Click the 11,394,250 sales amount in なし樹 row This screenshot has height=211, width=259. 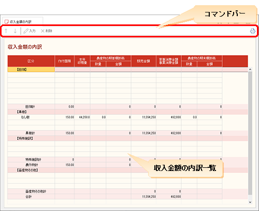(149, 117)
